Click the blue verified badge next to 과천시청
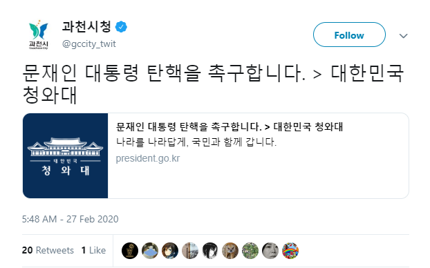Image resolution: width=430 pixels, height=268 pixels. (x=121, y=27)
